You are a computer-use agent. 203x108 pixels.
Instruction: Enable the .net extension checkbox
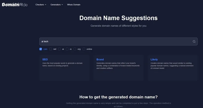pyautogui.click(x=50, y=49)
